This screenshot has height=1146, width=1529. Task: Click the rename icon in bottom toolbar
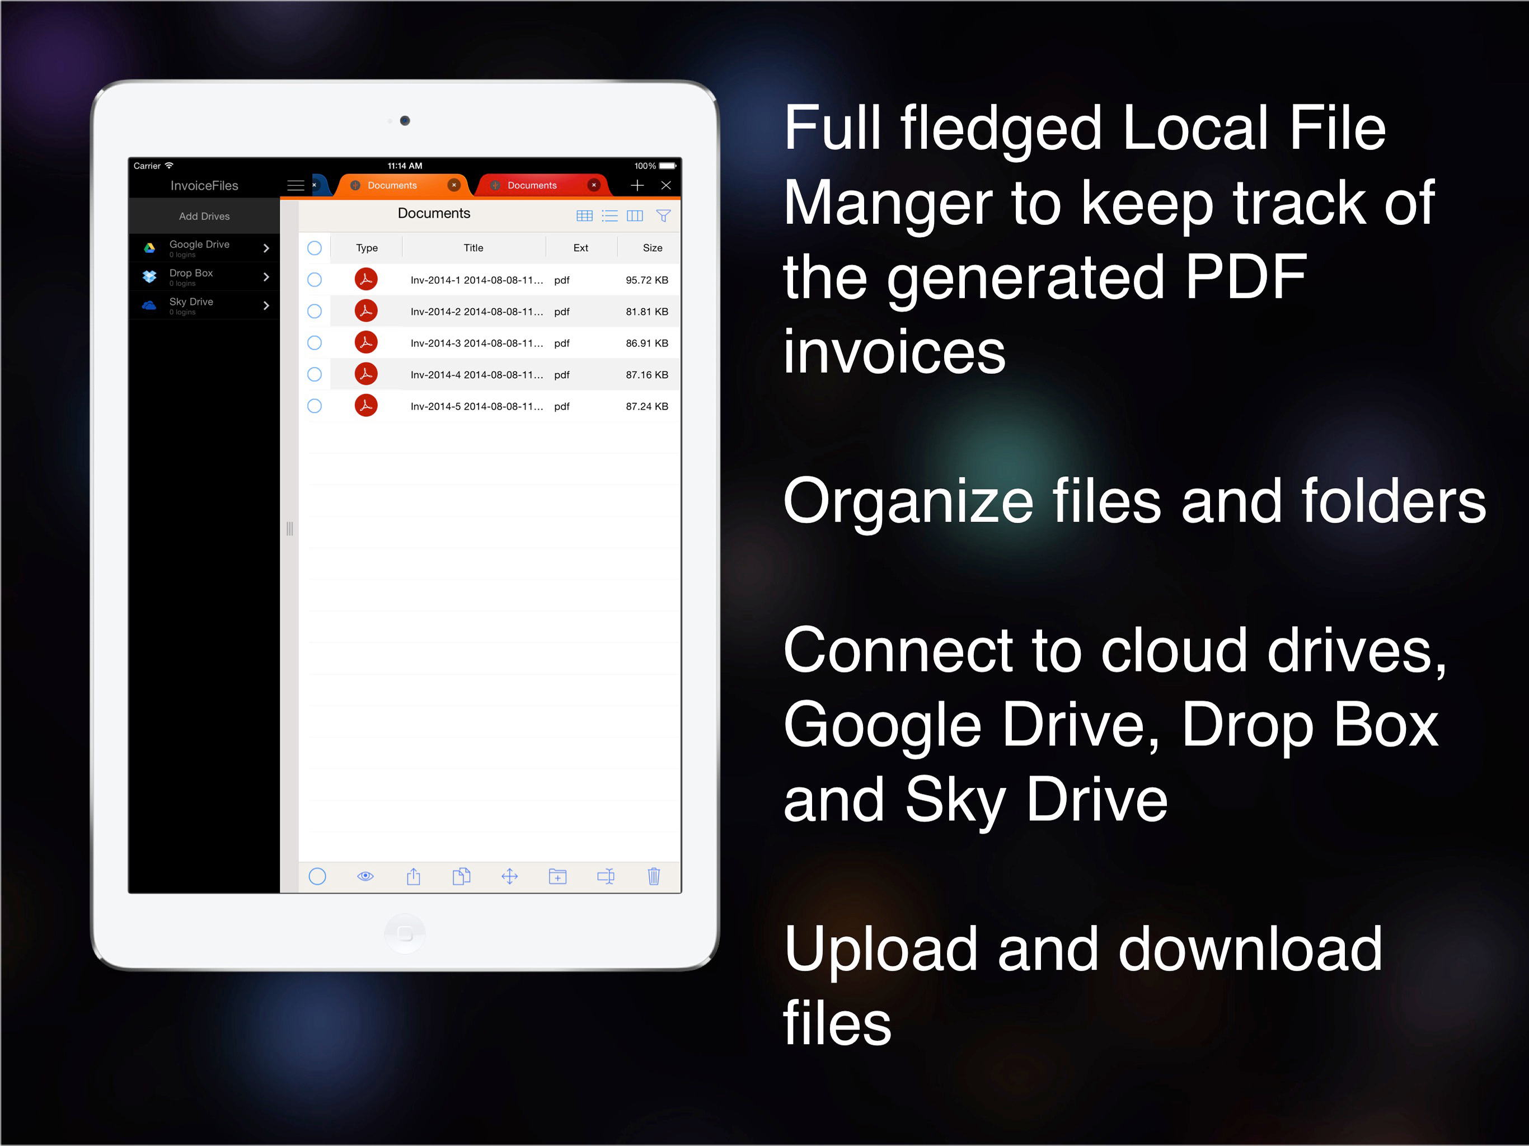tap(606, 876)
